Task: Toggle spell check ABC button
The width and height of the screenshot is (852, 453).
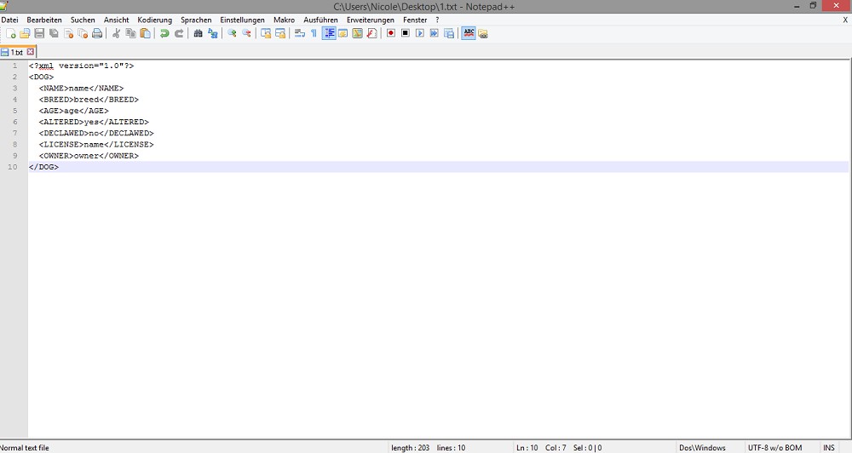Action: pyautogui.click(x=469, y=33)
